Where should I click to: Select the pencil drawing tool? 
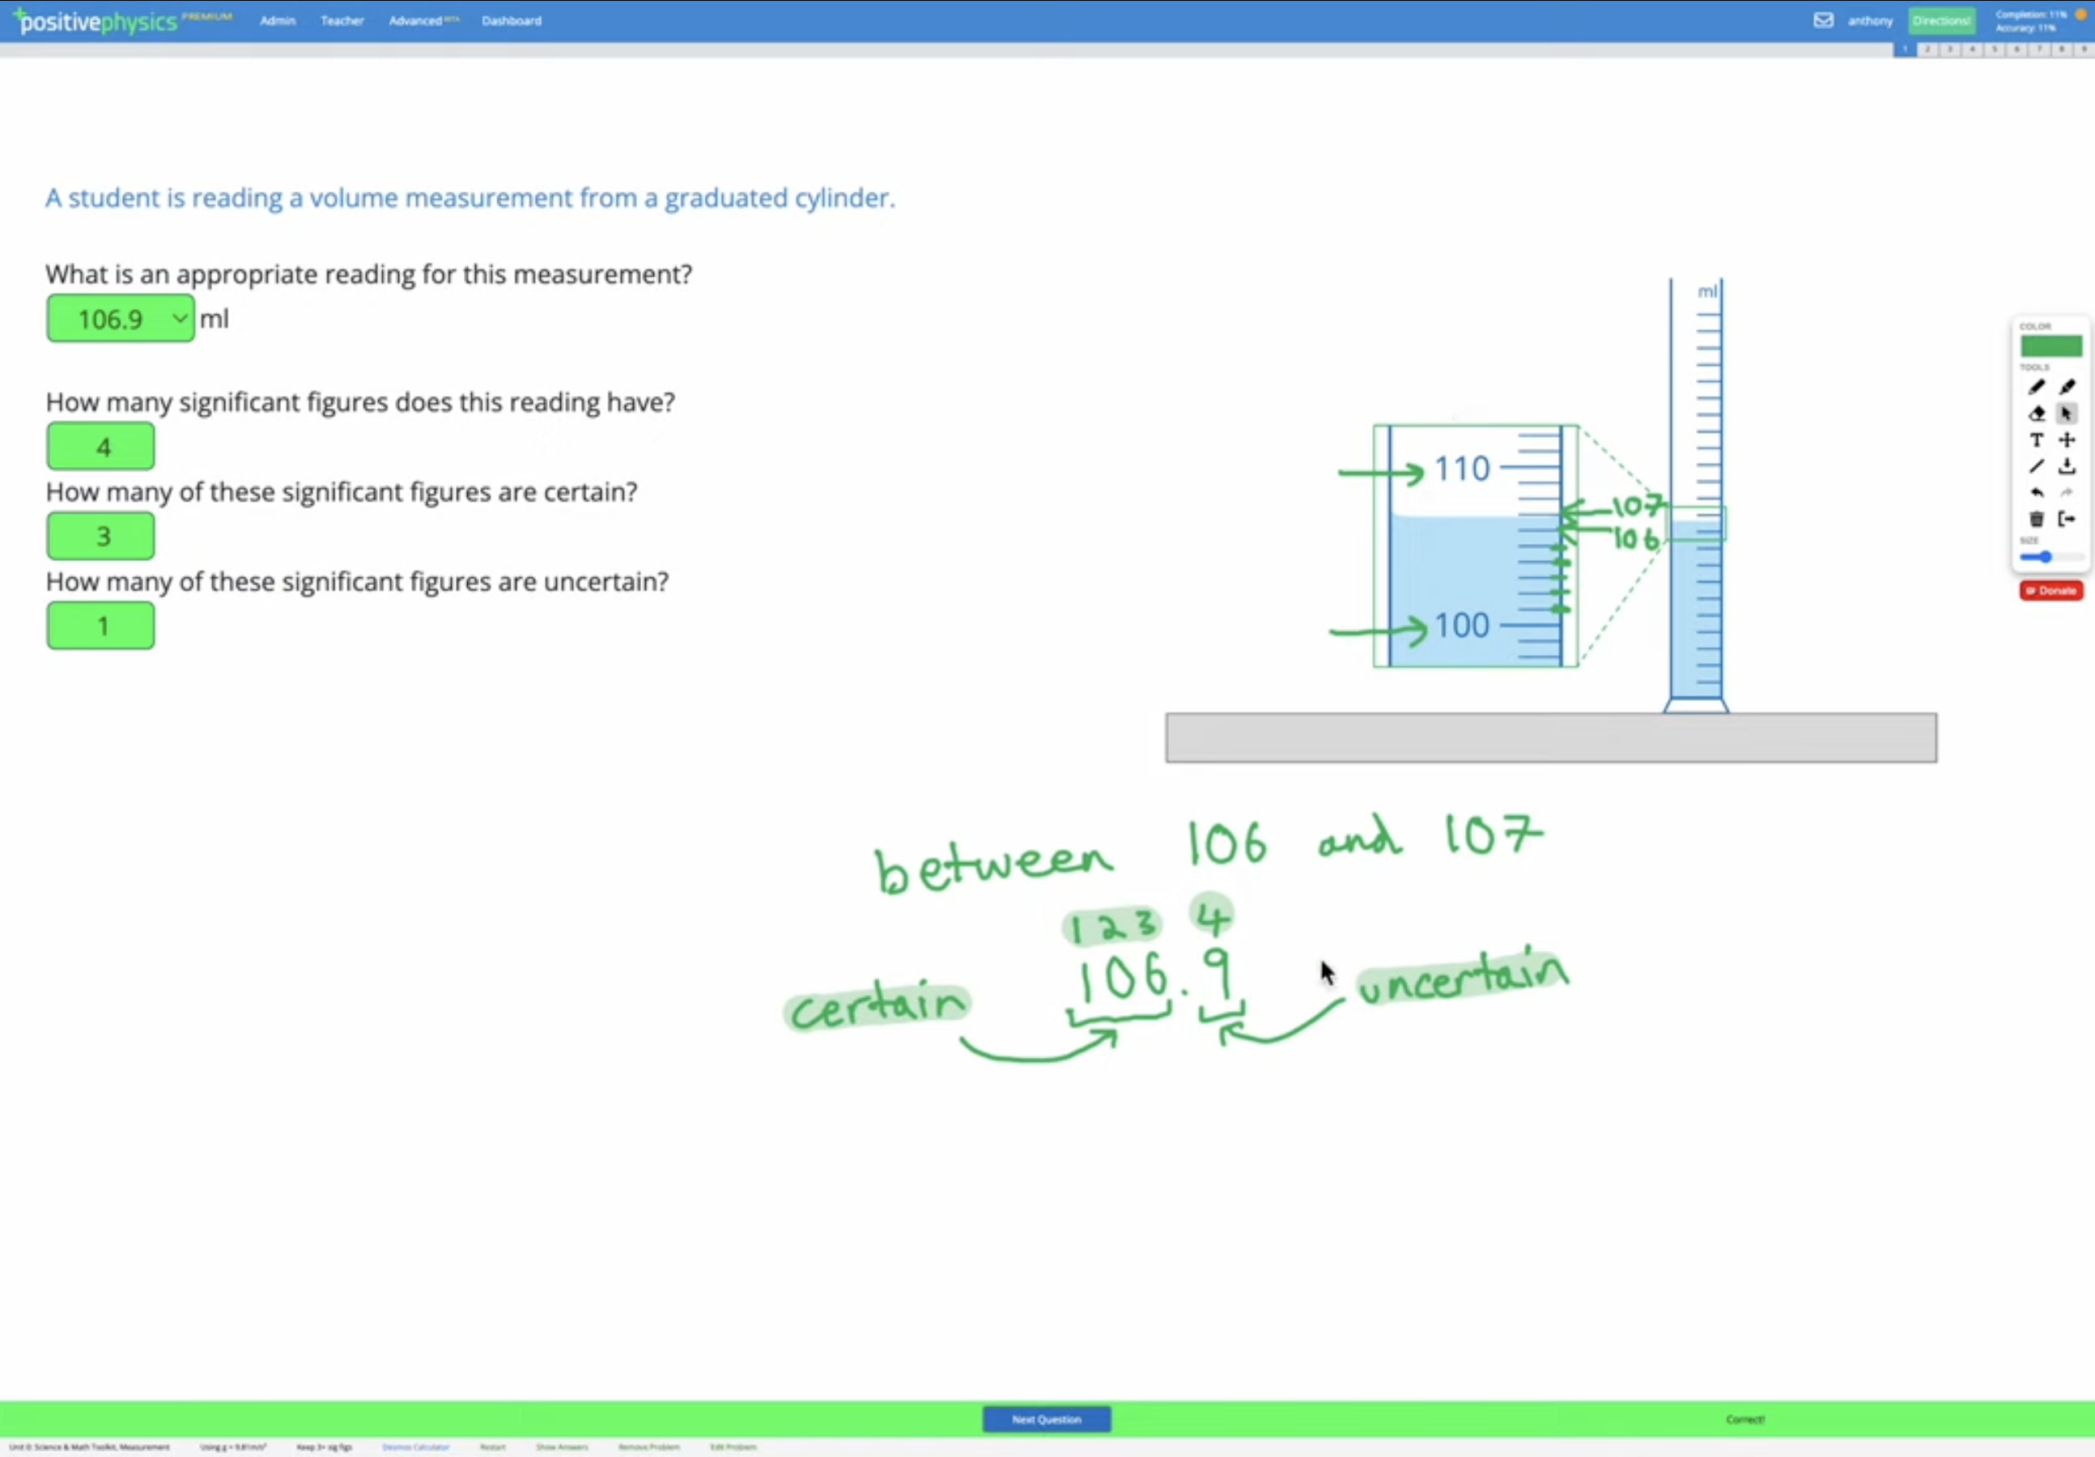click(x=2036, y=387)
